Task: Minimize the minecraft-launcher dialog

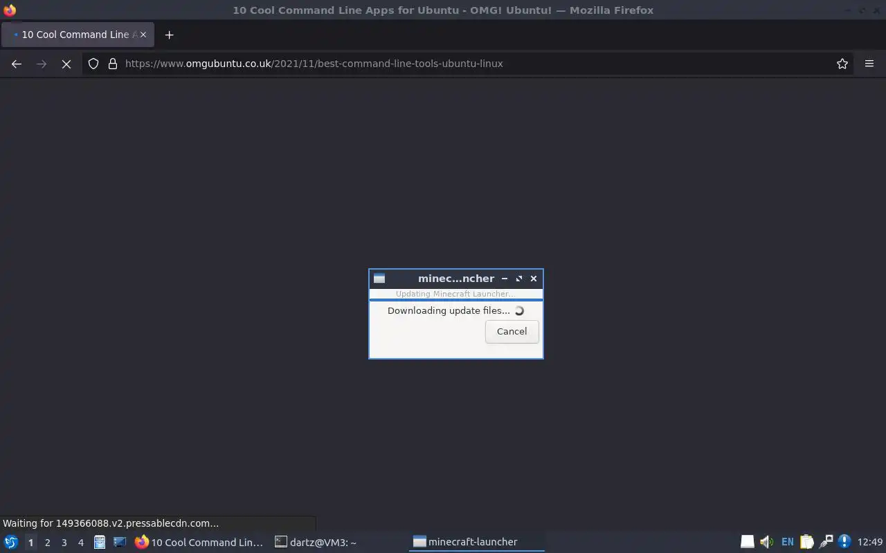Action: (x=505, y=279)
